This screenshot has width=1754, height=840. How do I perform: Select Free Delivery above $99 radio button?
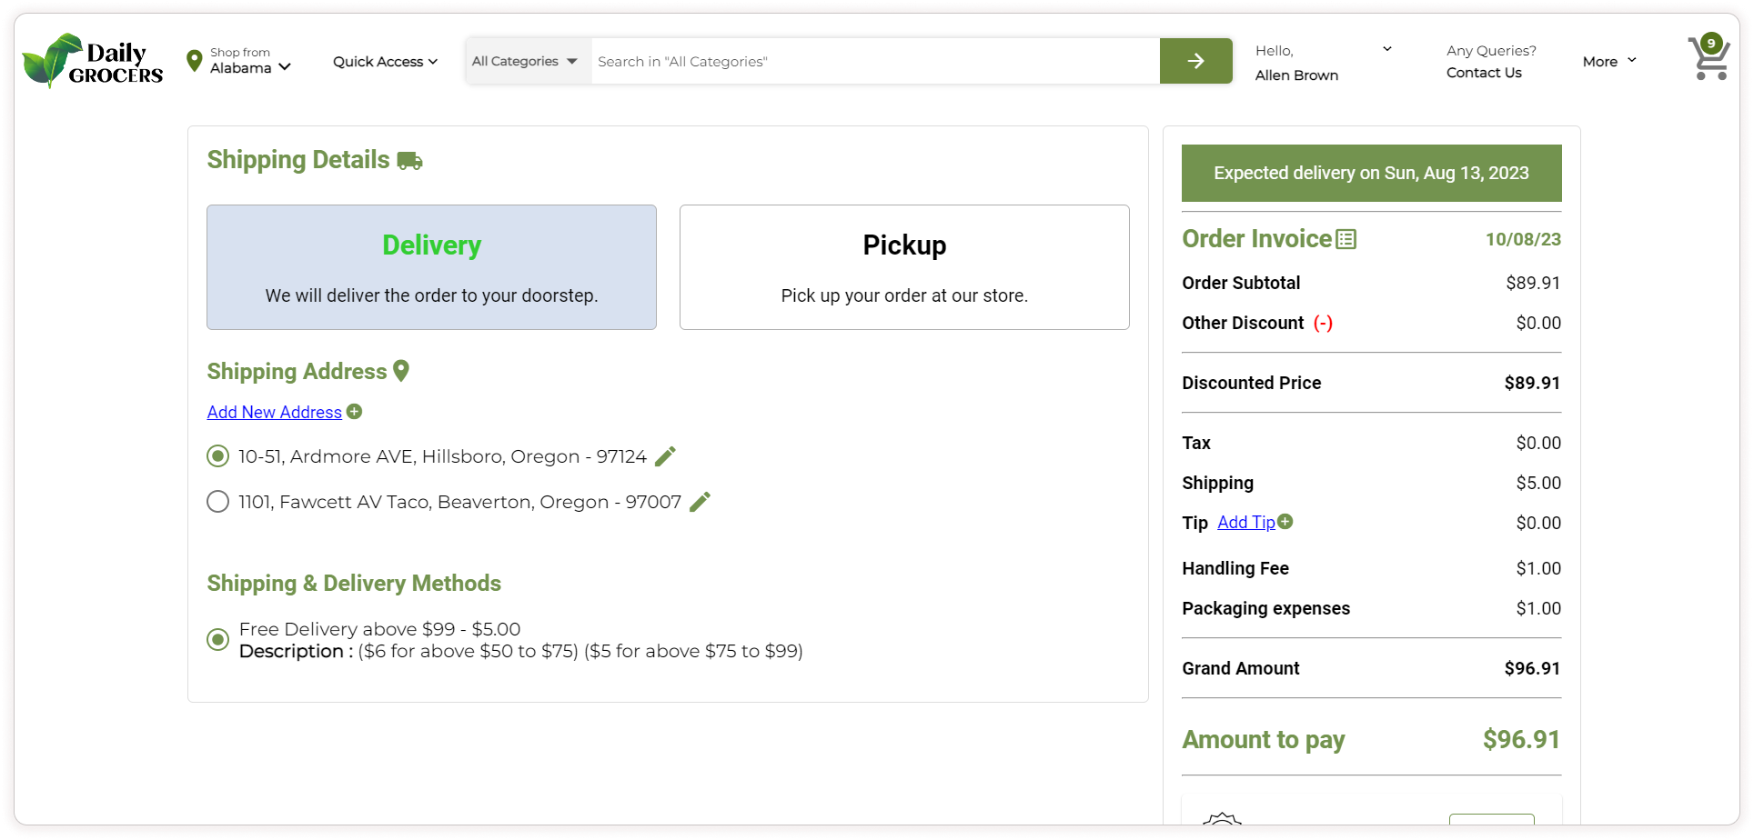[x=217, y=640]
